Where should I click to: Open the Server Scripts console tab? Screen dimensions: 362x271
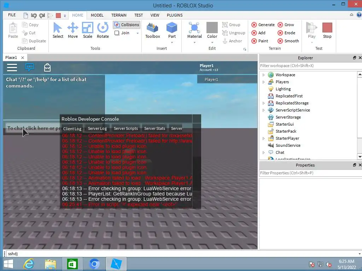pyautogui.click(x=125, y=128)
